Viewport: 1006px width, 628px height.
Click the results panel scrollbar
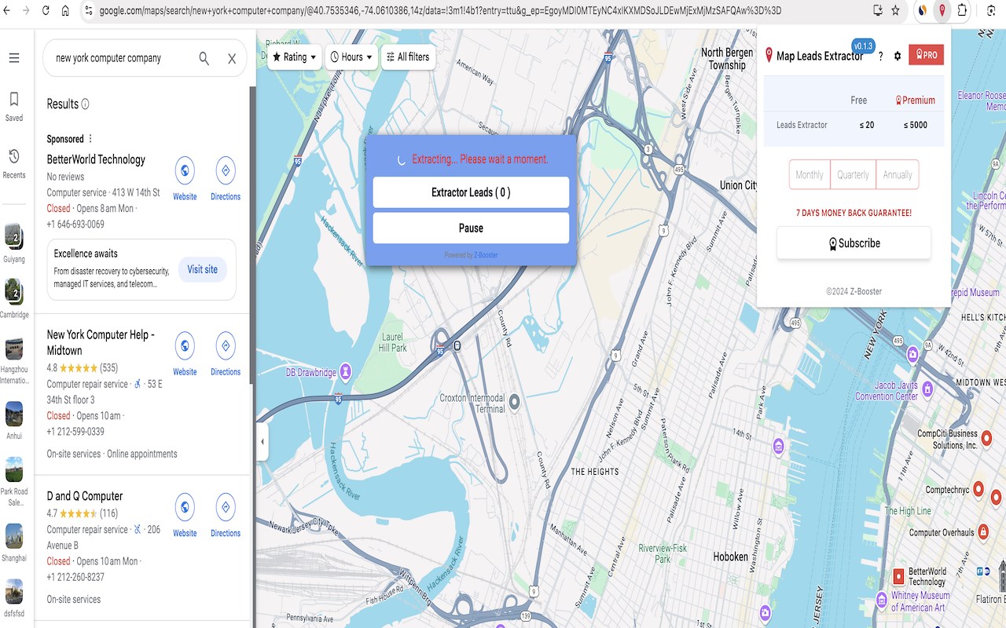pos(252,235)
